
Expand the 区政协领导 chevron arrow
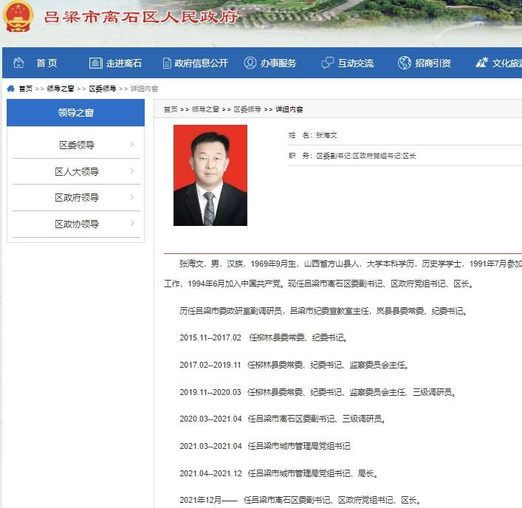coord(132,224)
